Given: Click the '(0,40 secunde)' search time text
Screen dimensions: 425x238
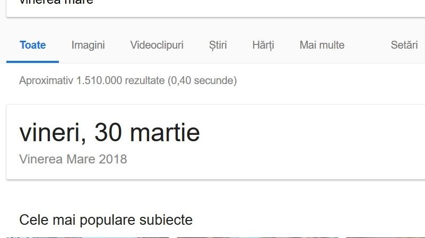Looking at the screenshot, I should pos(202,81).
